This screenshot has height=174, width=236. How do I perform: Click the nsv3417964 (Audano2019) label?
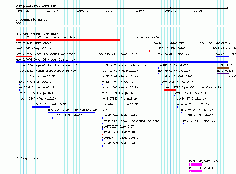37,82
